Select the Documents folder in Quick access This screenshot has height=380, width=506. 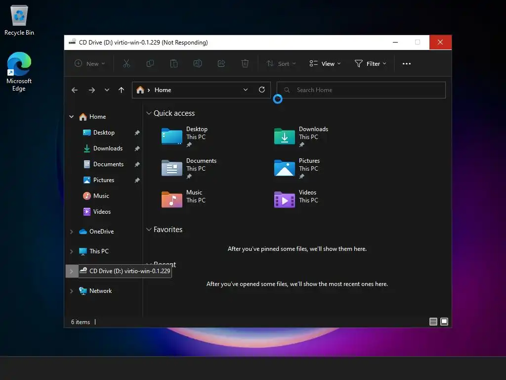[189, 168]
